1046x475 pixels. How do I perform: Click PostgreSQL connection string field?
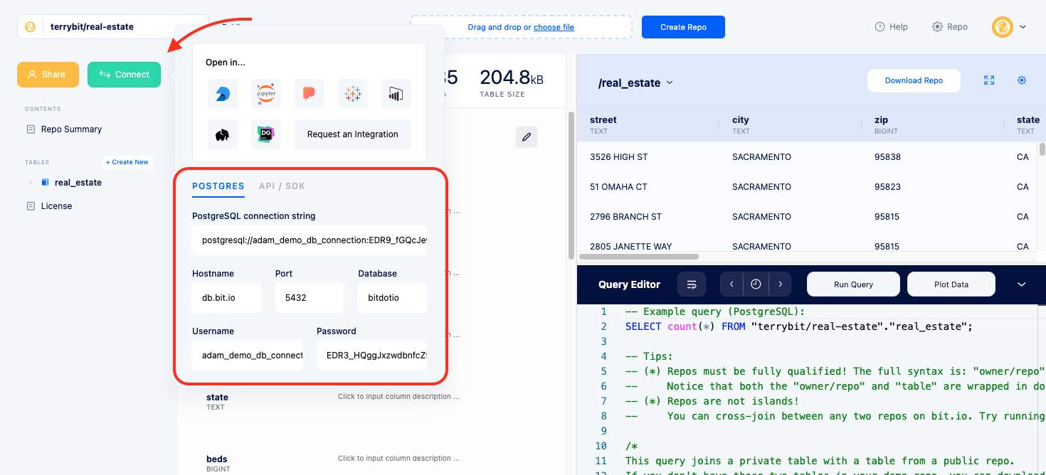pyautogui.click(x=310, y=240)
